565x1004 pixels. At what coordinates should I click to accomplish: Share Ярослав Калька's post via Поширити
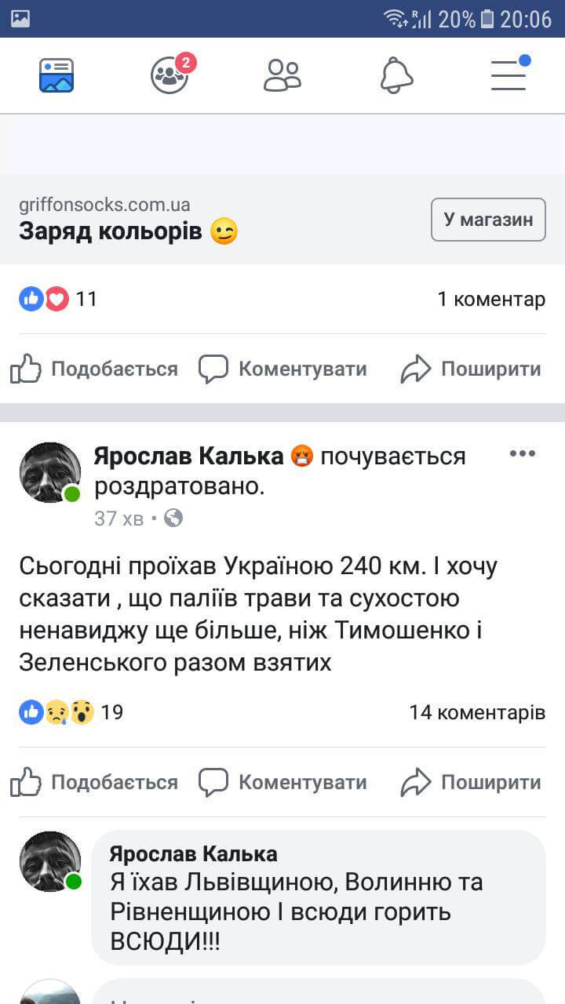(471, 782)
